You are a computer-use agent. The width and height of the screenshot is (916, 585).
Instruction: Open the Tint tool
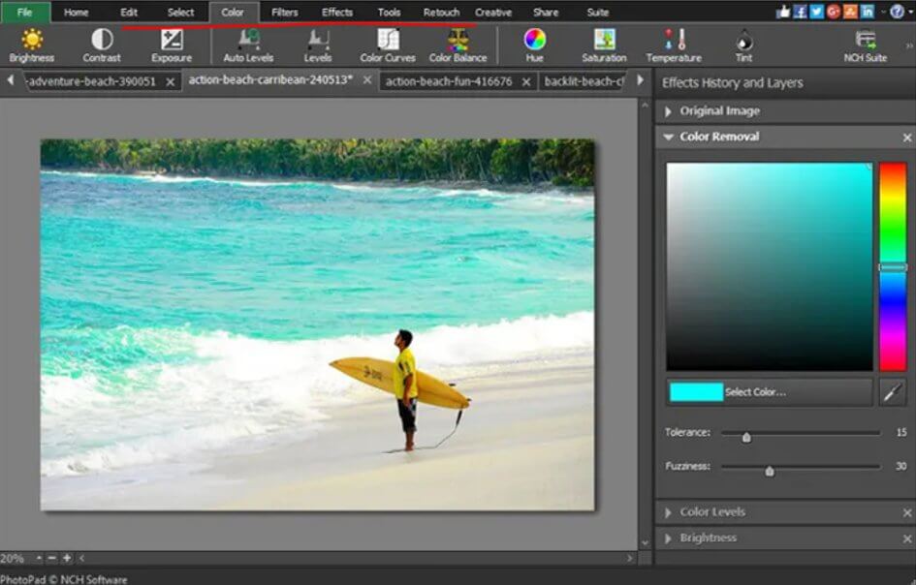[x=743, y=46]
